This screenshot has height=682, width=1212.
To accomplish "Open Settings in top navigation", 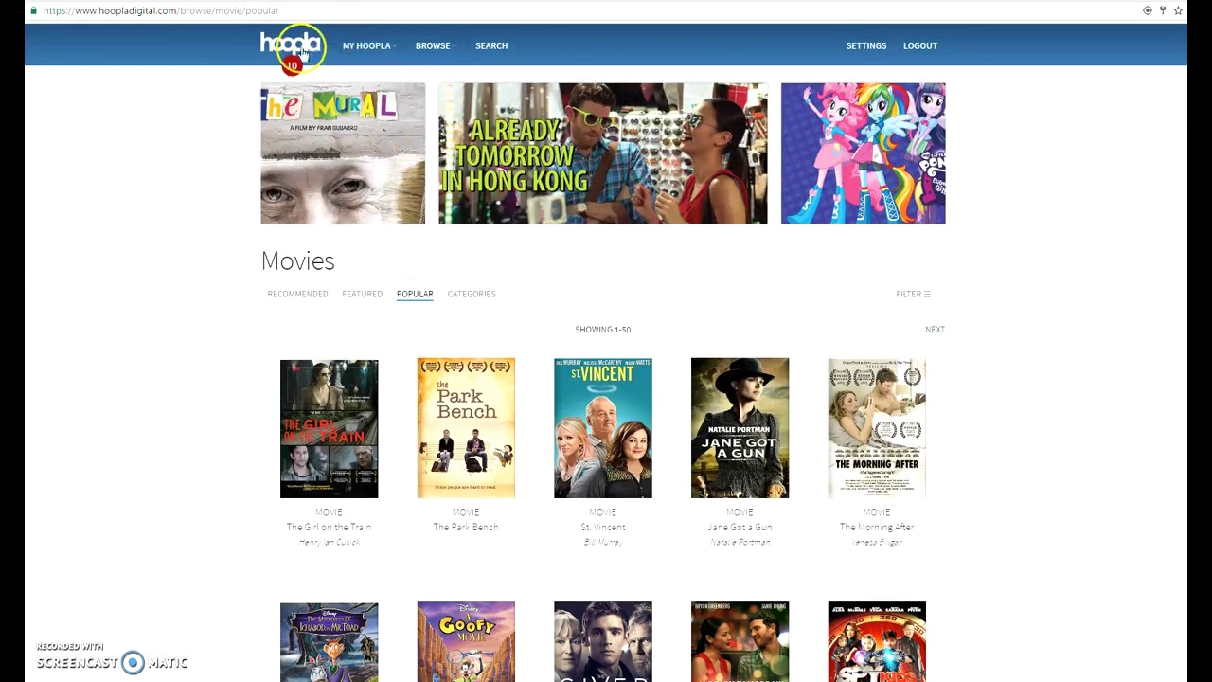I will pyautogui.click(x=866, y=45).
